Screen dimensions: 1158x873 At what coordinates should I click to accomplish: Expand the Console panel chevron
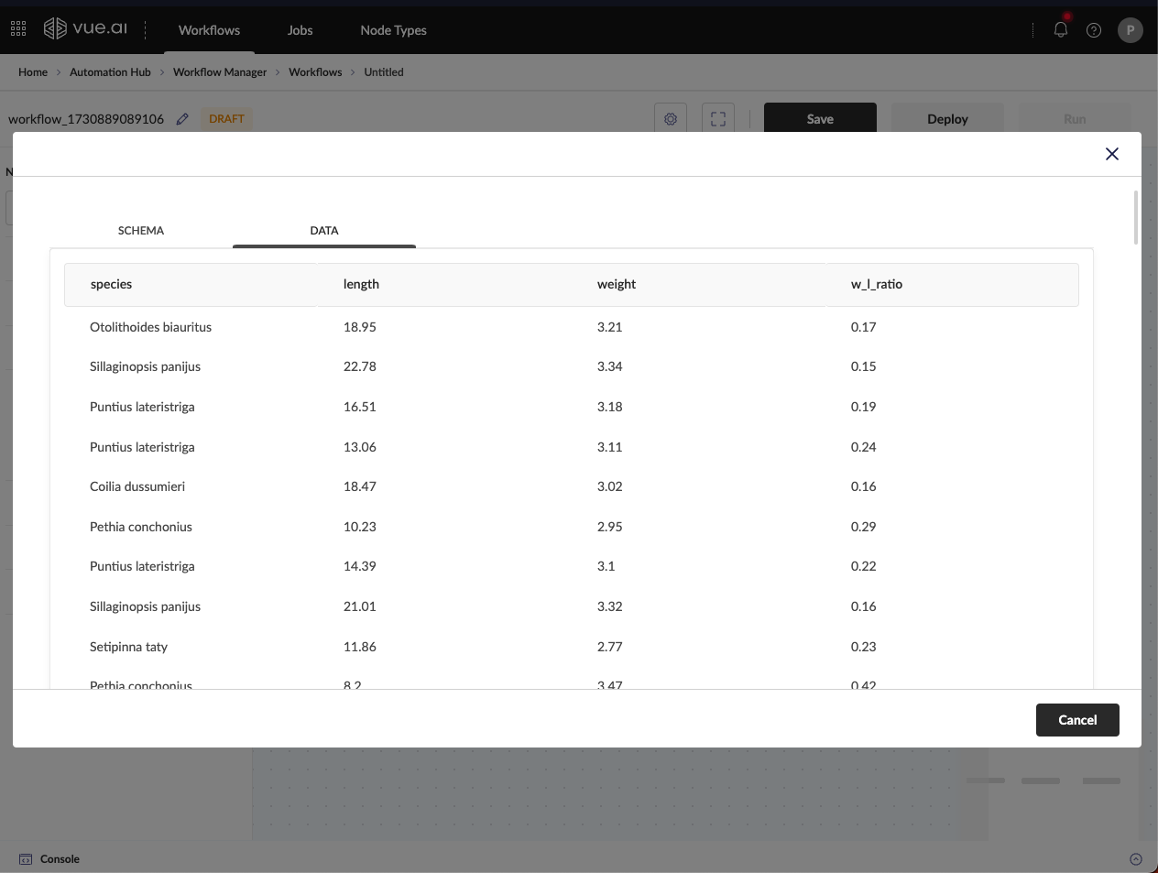1135,859
